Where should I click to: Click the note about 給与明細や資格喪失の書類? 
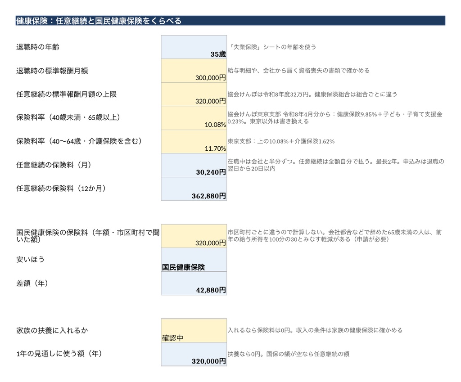(x=298, y=71)
